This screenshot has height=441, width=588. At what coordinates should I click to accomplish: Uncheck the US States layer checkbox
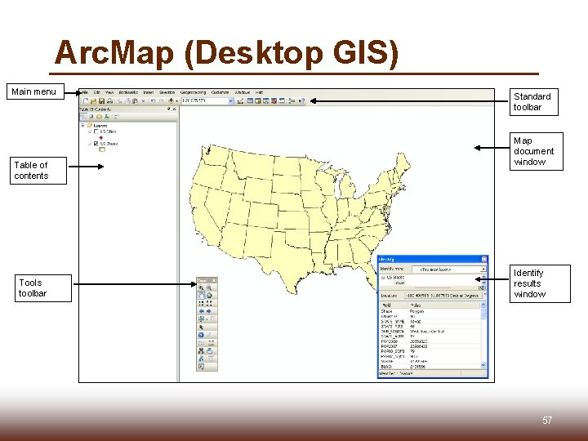coord(96,144)
